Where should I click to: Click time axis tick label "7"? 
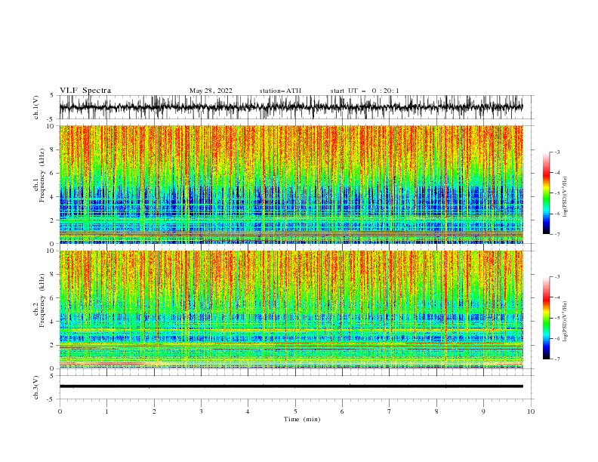390,411
